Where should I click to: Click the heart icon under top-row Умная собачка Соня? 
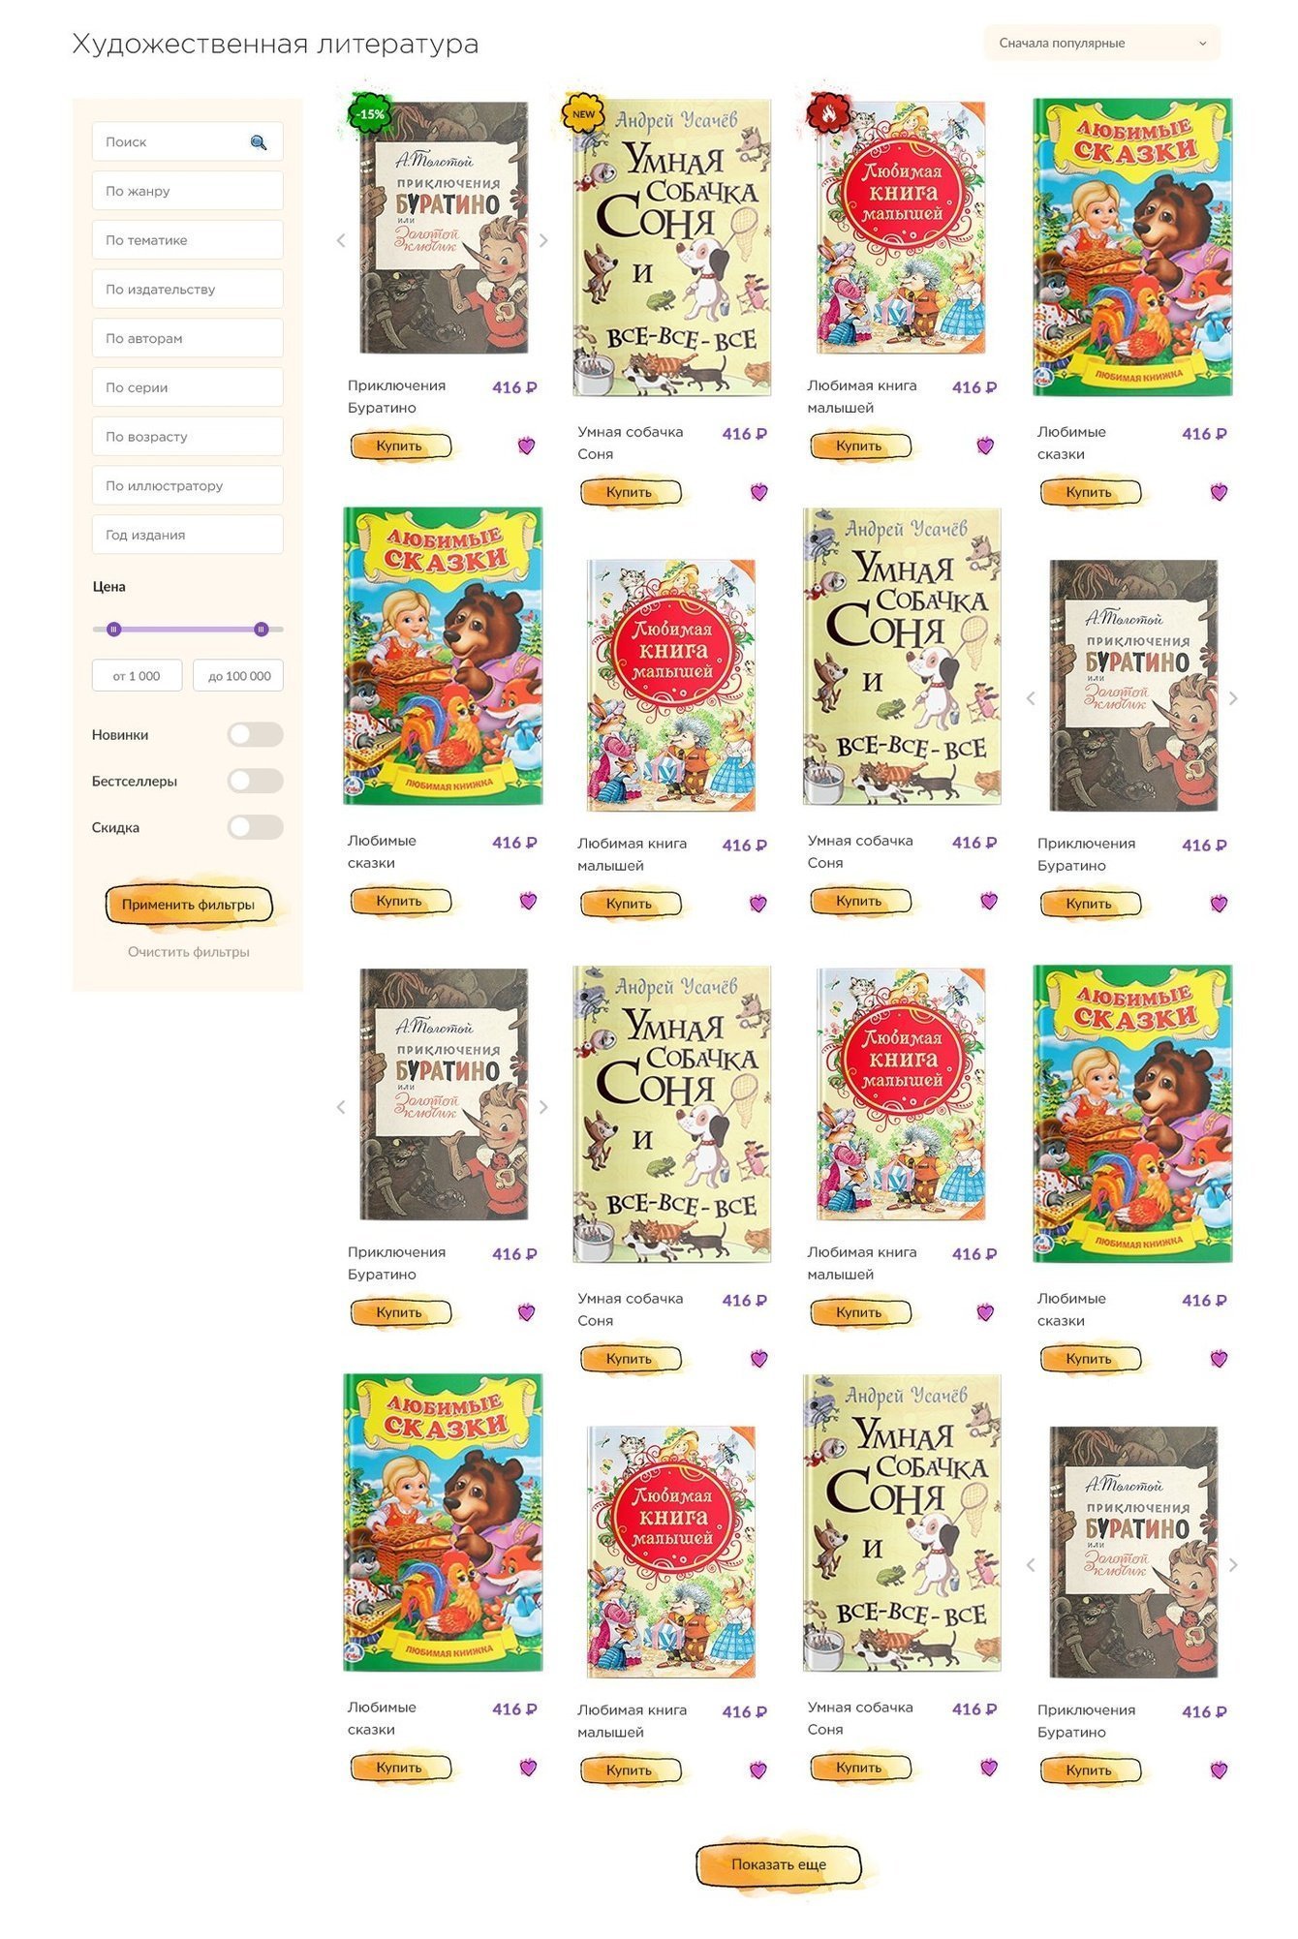pos(758,492)
